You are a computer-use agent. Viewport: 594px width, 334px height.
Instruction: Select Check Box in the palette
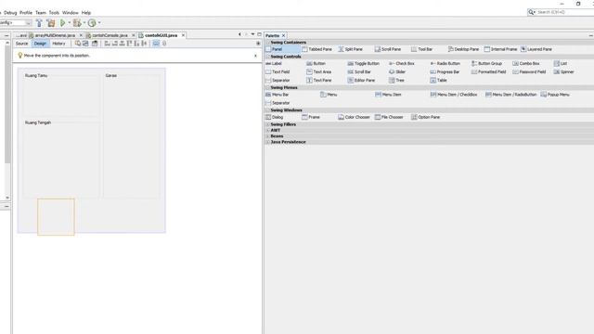(x=402, y=64)
